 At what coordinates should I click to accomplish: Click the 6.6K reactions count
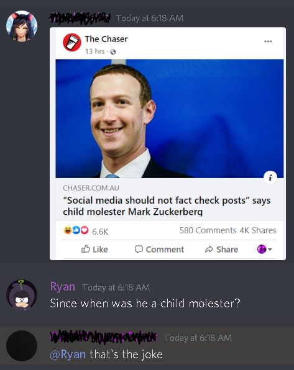[100, 232]
